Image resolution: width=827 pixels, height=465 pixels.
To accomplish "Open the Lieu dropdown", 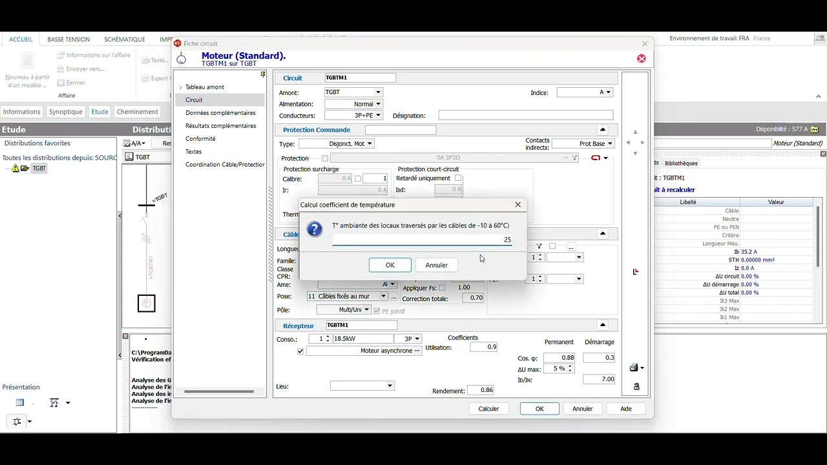I will coord(390,386).
